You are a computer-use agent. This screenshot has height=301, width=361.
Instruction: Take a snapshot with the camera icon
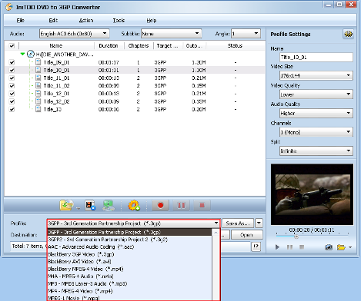(x=329, y=247)
